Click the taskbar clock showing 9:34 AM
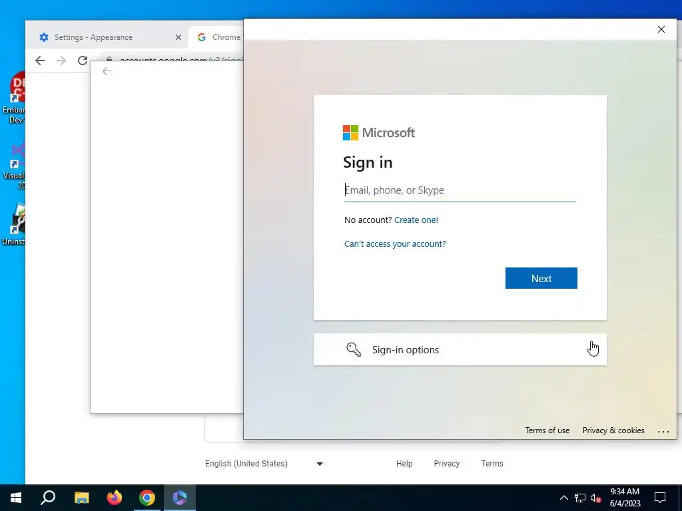 tap(625, 498)
